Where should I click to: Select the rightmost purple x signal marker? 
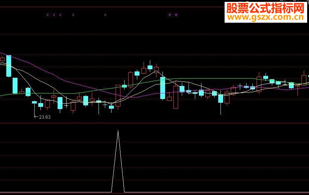[176, 15]
